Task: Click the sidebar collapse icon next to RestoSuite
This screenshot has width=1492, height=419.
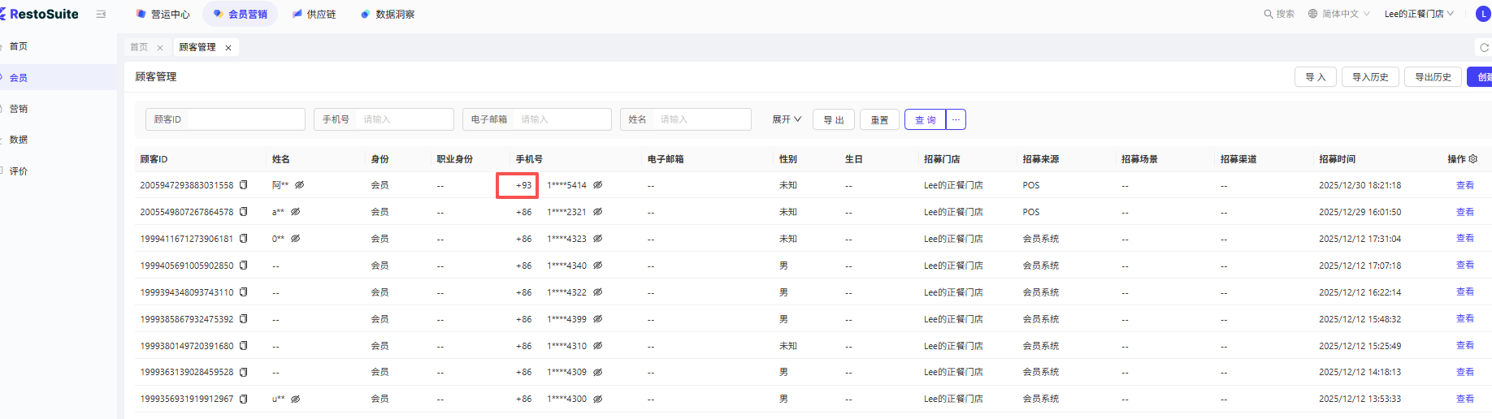Action: click(101, 14)
